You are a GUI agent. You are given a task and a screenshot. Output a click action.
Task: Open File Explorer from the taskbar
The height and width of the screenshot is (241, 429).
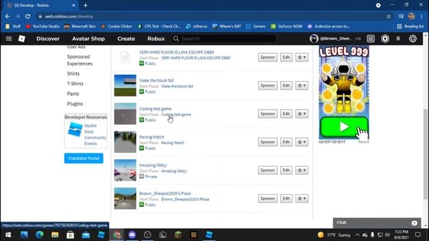[55, 235]
